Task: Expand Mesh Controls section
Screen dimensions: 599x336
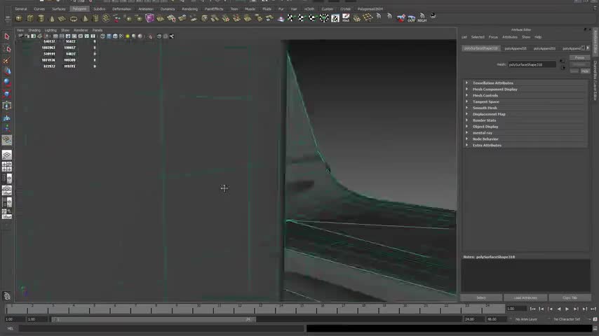Action: point(467,95)
